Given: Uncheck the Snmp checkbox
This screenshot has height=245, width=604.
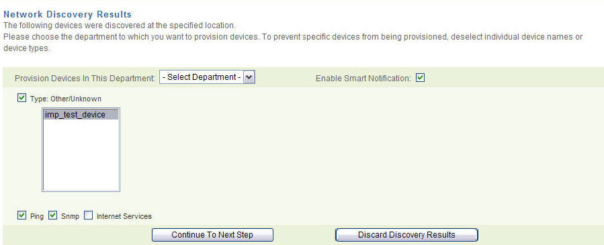Looking at the screenshot, I should click(53, 215).
